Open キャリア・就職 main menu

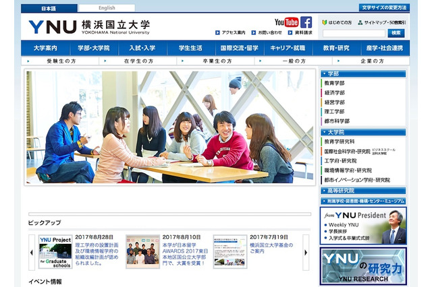(x=288, y=48)
